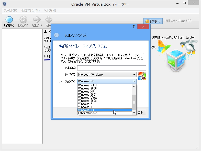The height and width of the screenshot is (151, 201).
Task: Select Windows 8 from the list
Action: pyautogui.click(x=105, y=107)
